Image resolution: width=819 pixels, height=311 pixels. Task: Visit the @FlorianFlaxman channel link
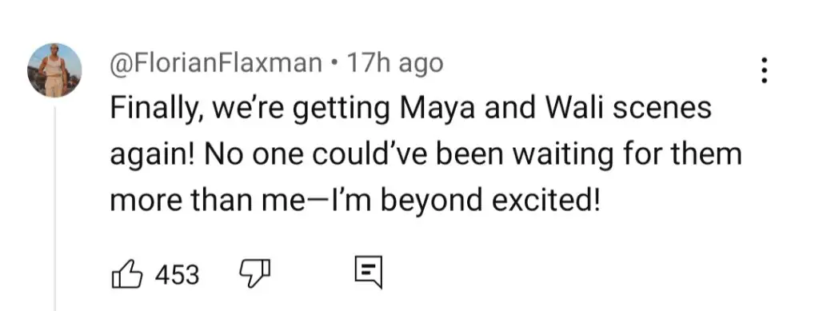pyautogui.click(x=216, y=64)
